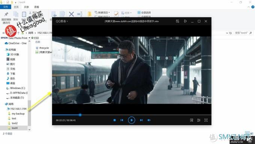Image resolution: width=255 pixels, height=144 pixels.
Task: Skip to next video in QQ影音
Action: coord(141,120)
